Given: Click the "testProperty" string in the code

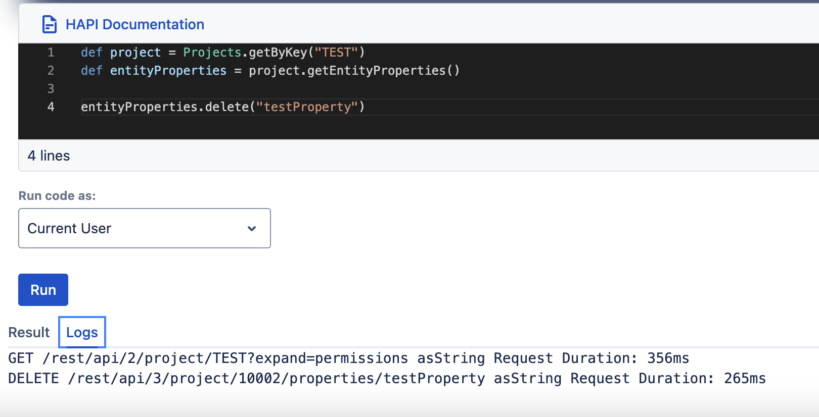Looking at the screenshot, I should point(307,107).
